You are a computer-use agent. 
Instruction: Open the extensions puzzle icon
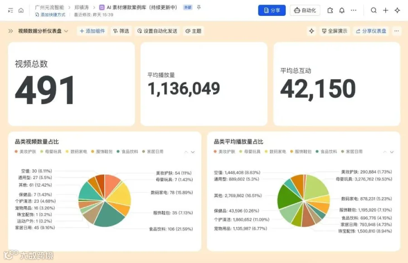click(x=330, y=10)
